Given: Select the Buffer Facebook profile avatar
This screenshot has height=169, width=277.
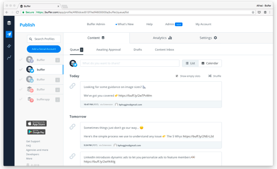Looking at the screenshot, I should pyautogui.click(x=30, y=60).
